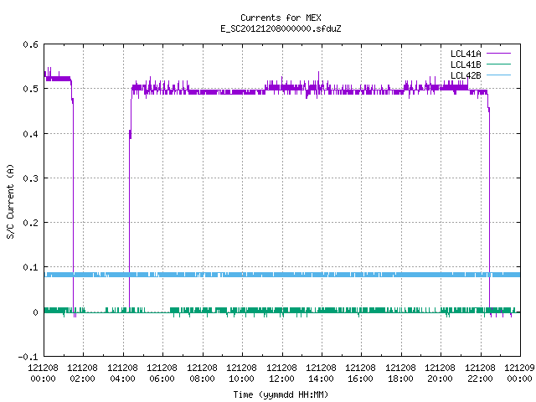Click the x-axis tick label '121208 18:00'
Screen dimensions: 536x402
coord(400,374)
